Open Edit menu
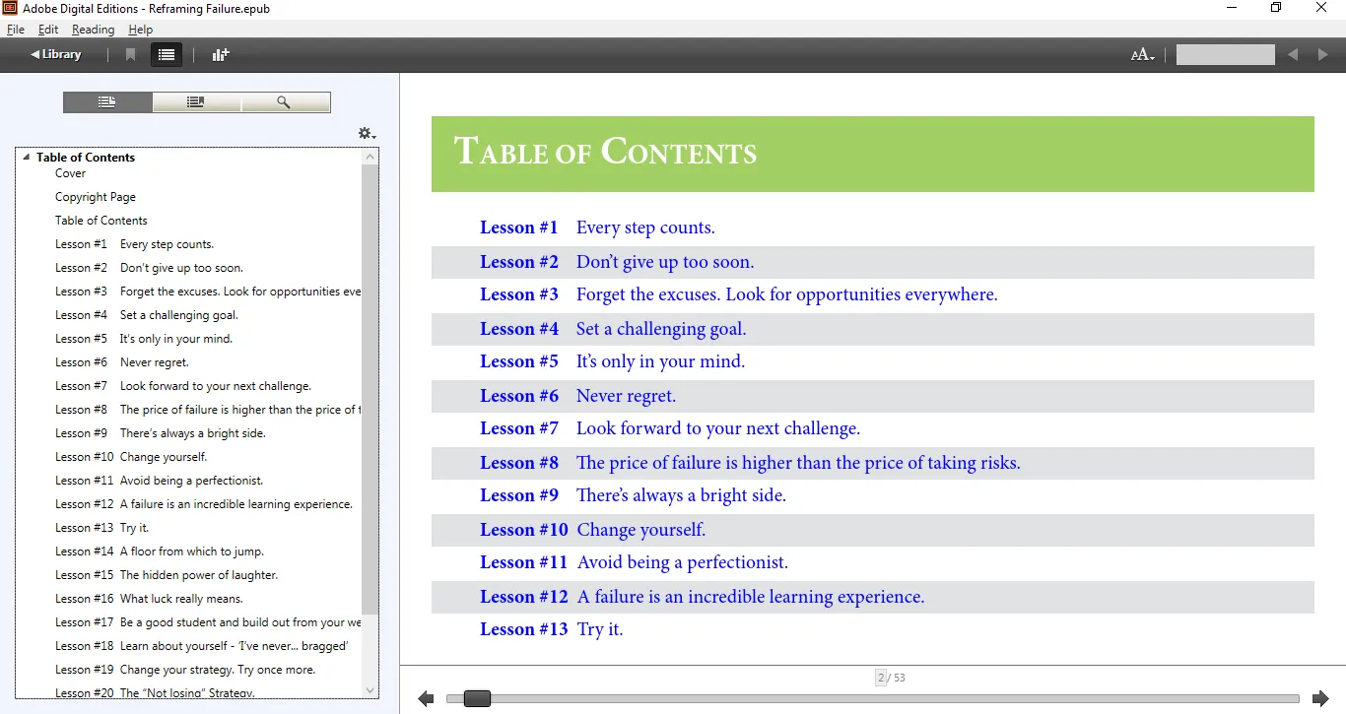 tap(48, 30)
